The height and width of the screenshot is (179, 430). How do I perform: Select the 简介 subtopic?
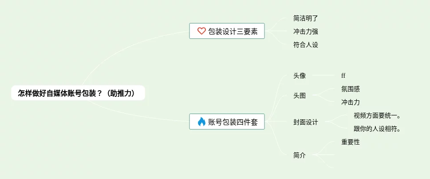[300, 156]
